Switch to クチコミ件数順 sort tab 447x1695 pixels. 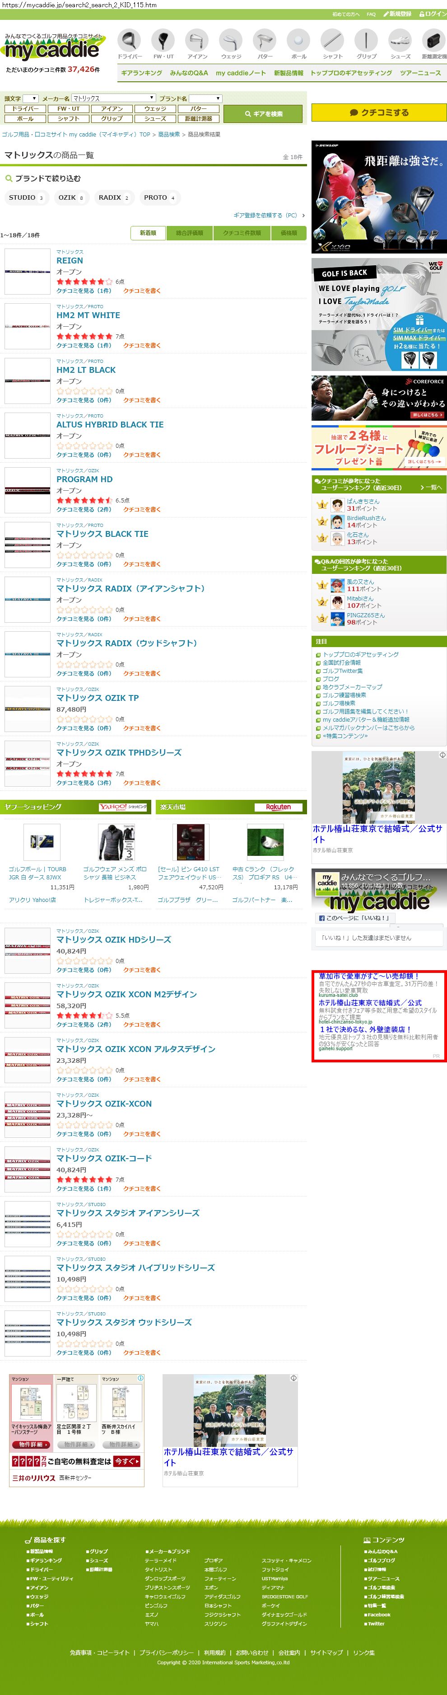point(242,233)
